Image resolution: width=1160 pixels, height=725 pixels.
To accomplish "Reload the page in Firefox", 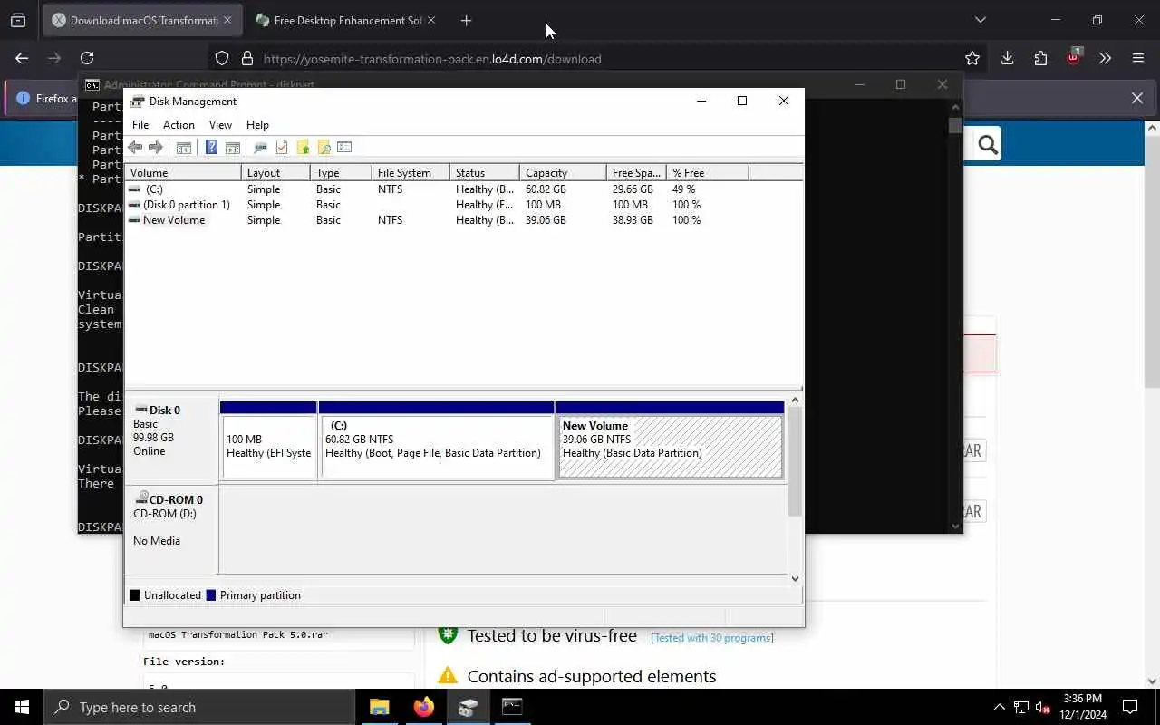I will 87,58.
